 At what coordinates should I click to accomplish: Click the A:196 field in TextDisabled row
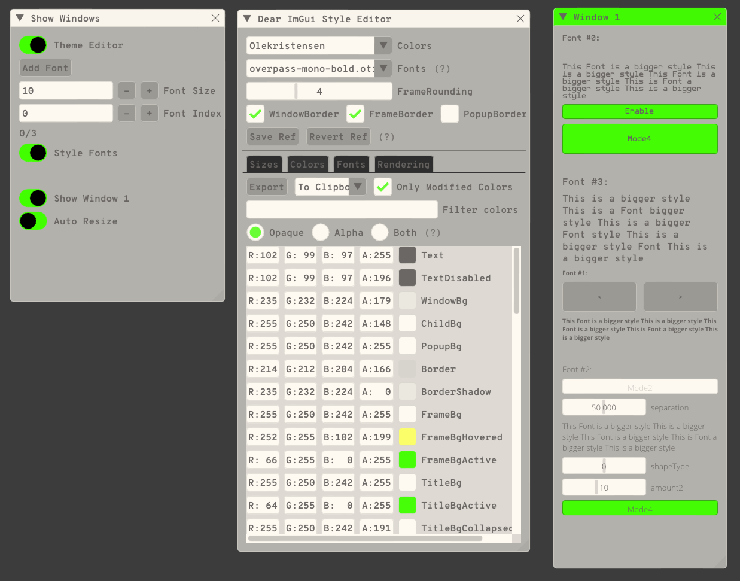click(376, 278)
